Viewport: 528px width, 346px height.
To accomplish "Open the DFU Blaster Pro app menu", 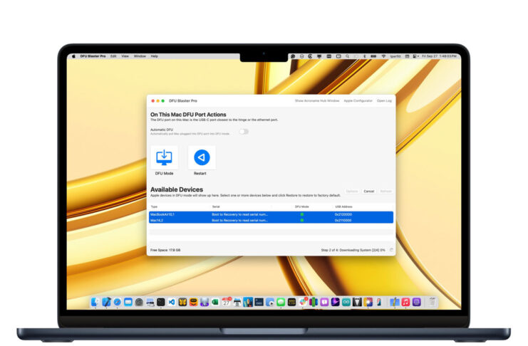I will coord(93,56).
